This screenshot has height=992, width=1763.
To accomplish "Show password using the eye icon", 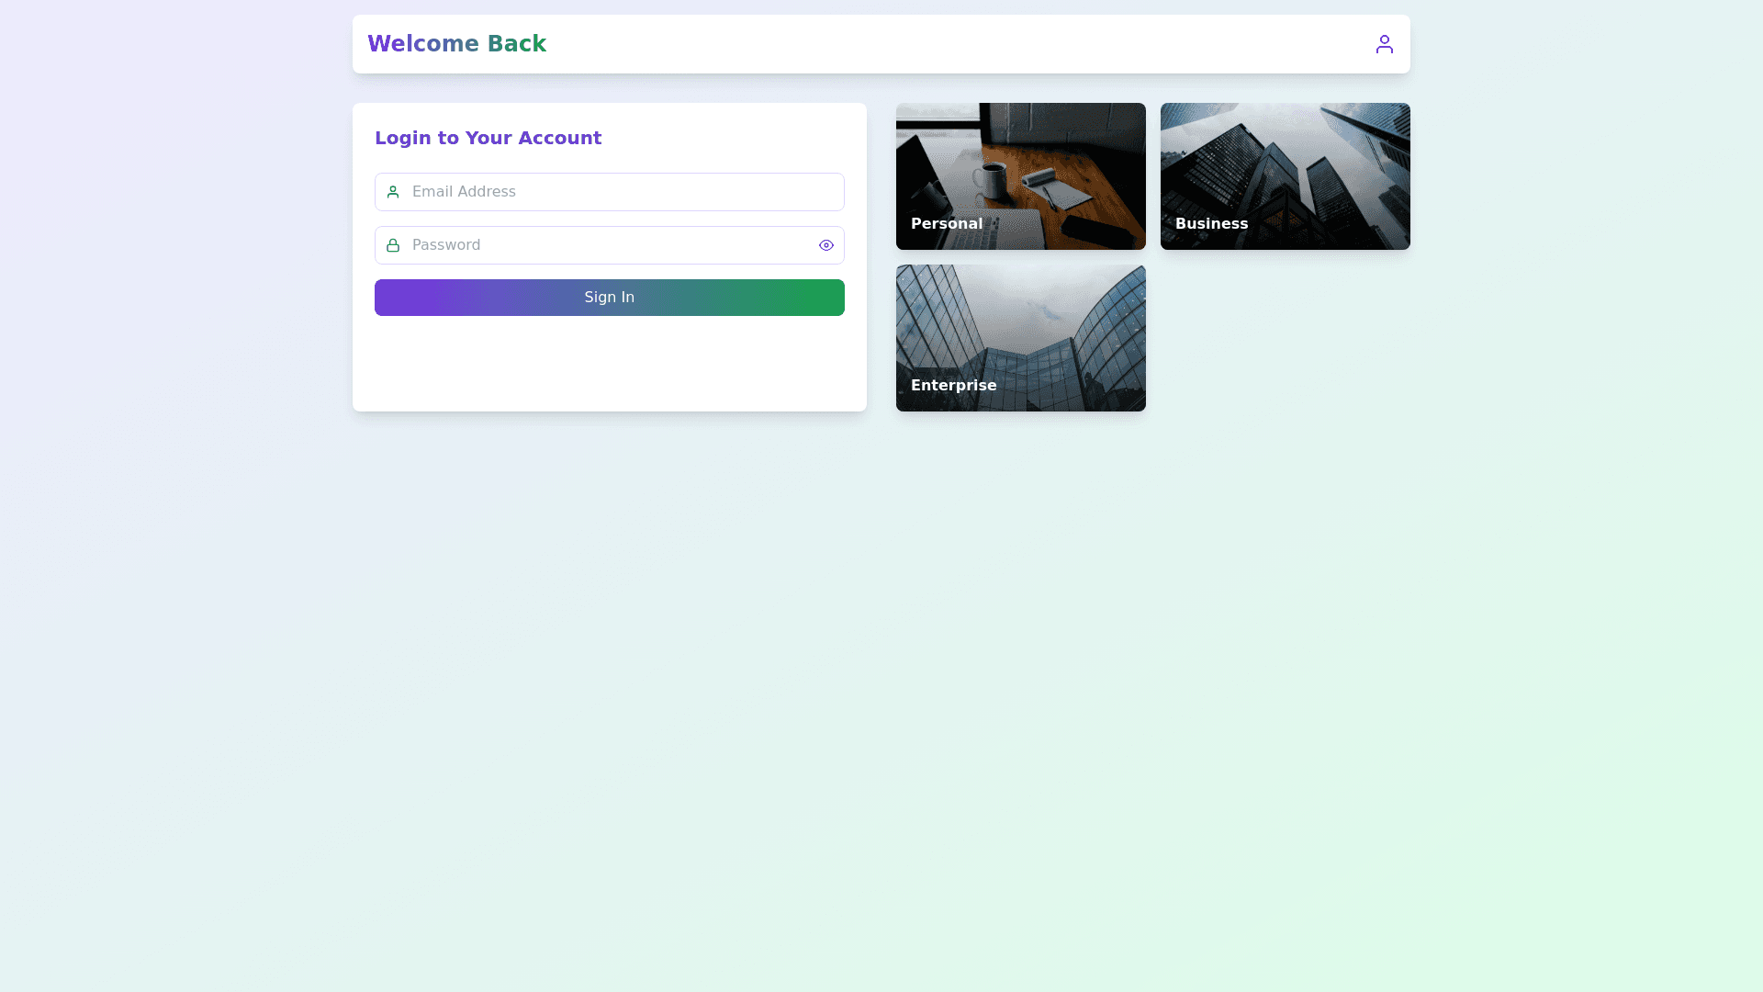I will tap(825, 245).
